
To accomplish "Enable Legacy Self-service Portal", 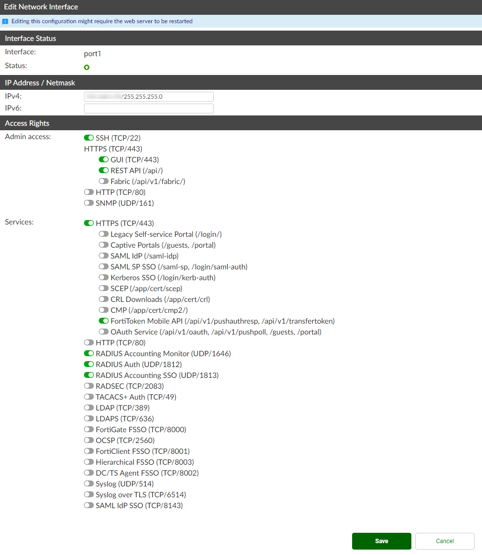I will tap(104, 234).
